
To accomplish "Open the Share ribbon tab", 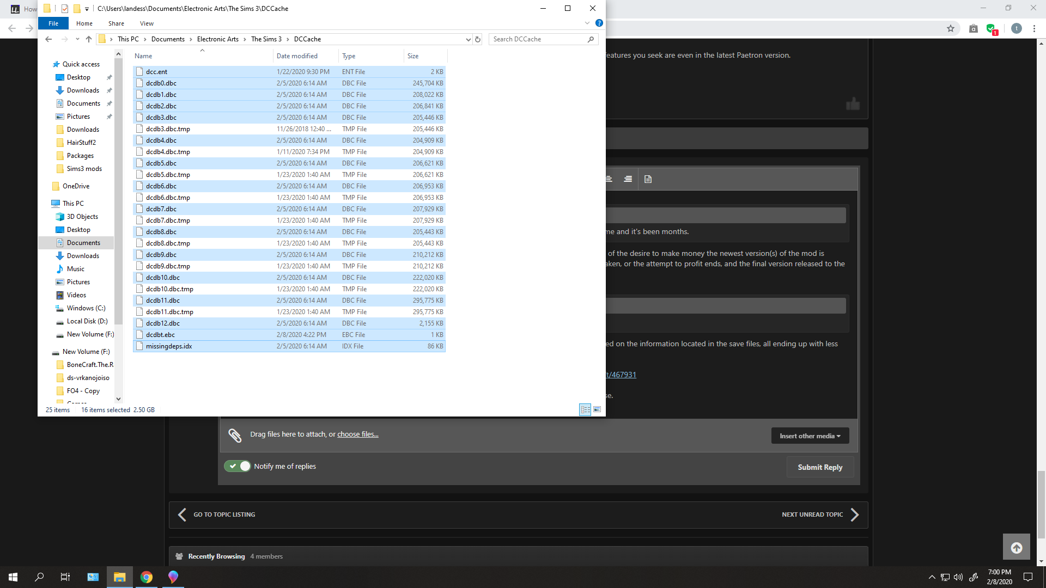I will 116,23.
